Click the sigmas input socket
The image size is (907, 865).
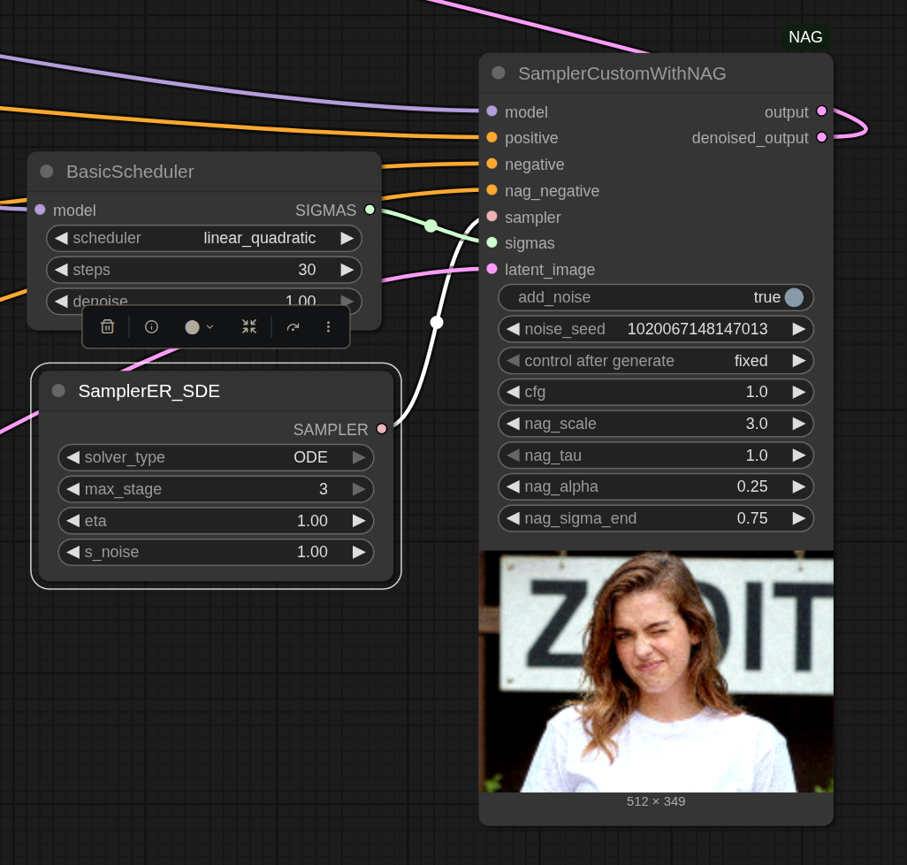point(492,242)
